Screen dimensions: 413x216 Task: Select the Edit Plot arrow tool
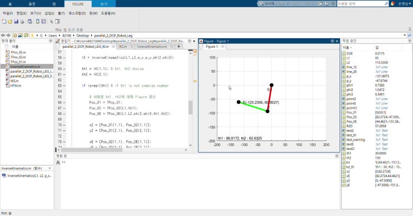(x=52, y=22)
